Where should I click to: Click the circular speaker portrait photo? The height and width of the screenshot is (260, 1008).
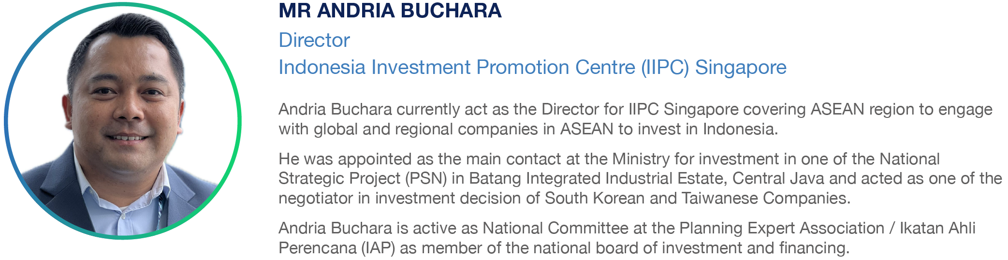coord(123,121)
